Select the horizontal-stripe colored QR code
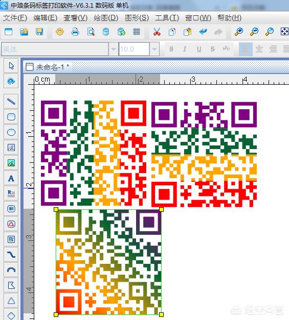This screenshot has width=289, height=320. click(204, 155)
